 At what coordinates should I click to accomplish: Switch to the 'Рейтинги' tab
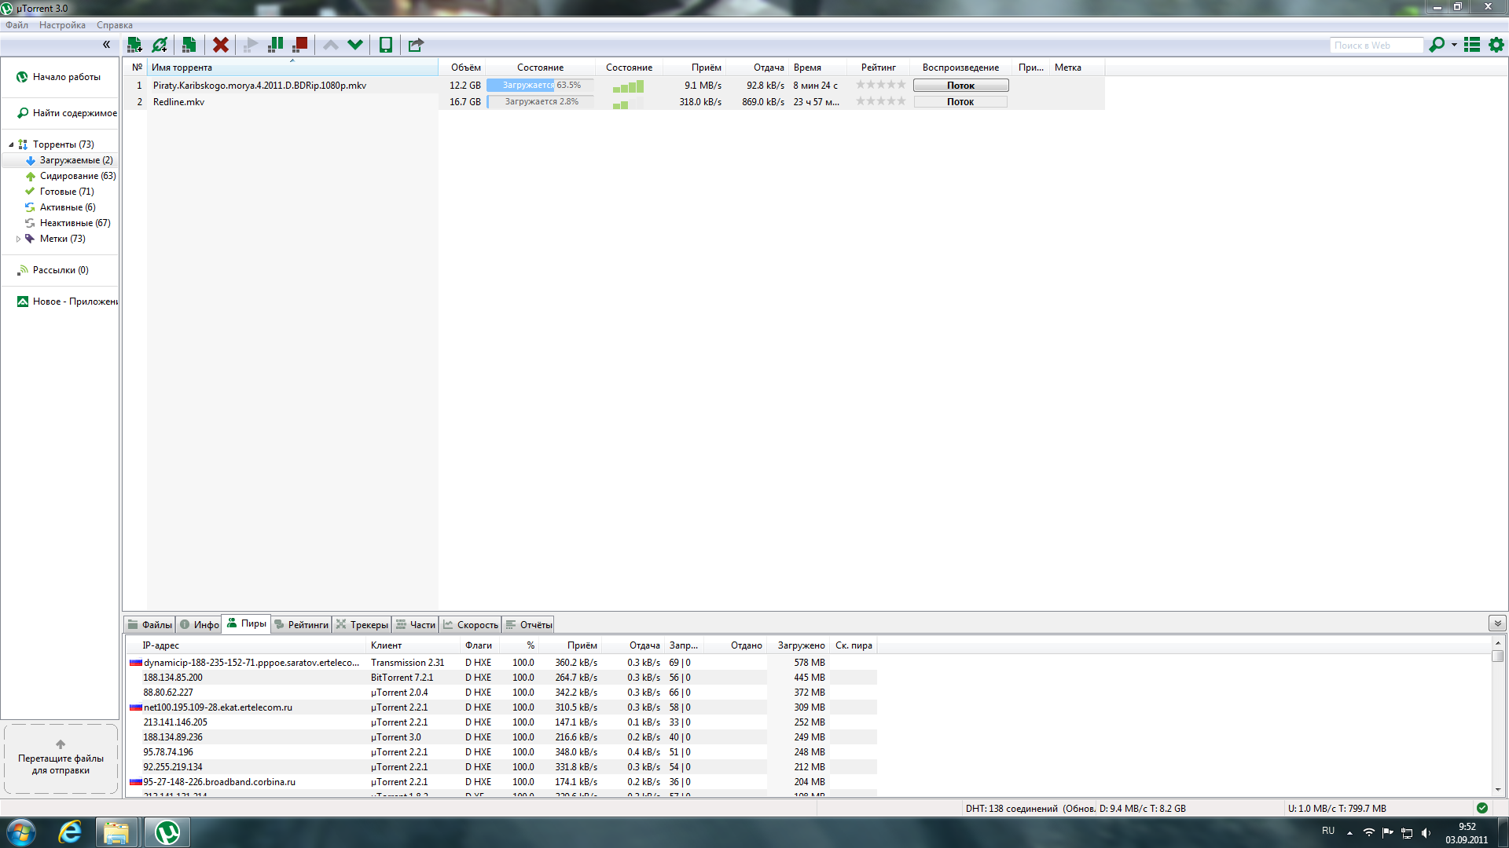pyautogui.click(x=301, y=625)
